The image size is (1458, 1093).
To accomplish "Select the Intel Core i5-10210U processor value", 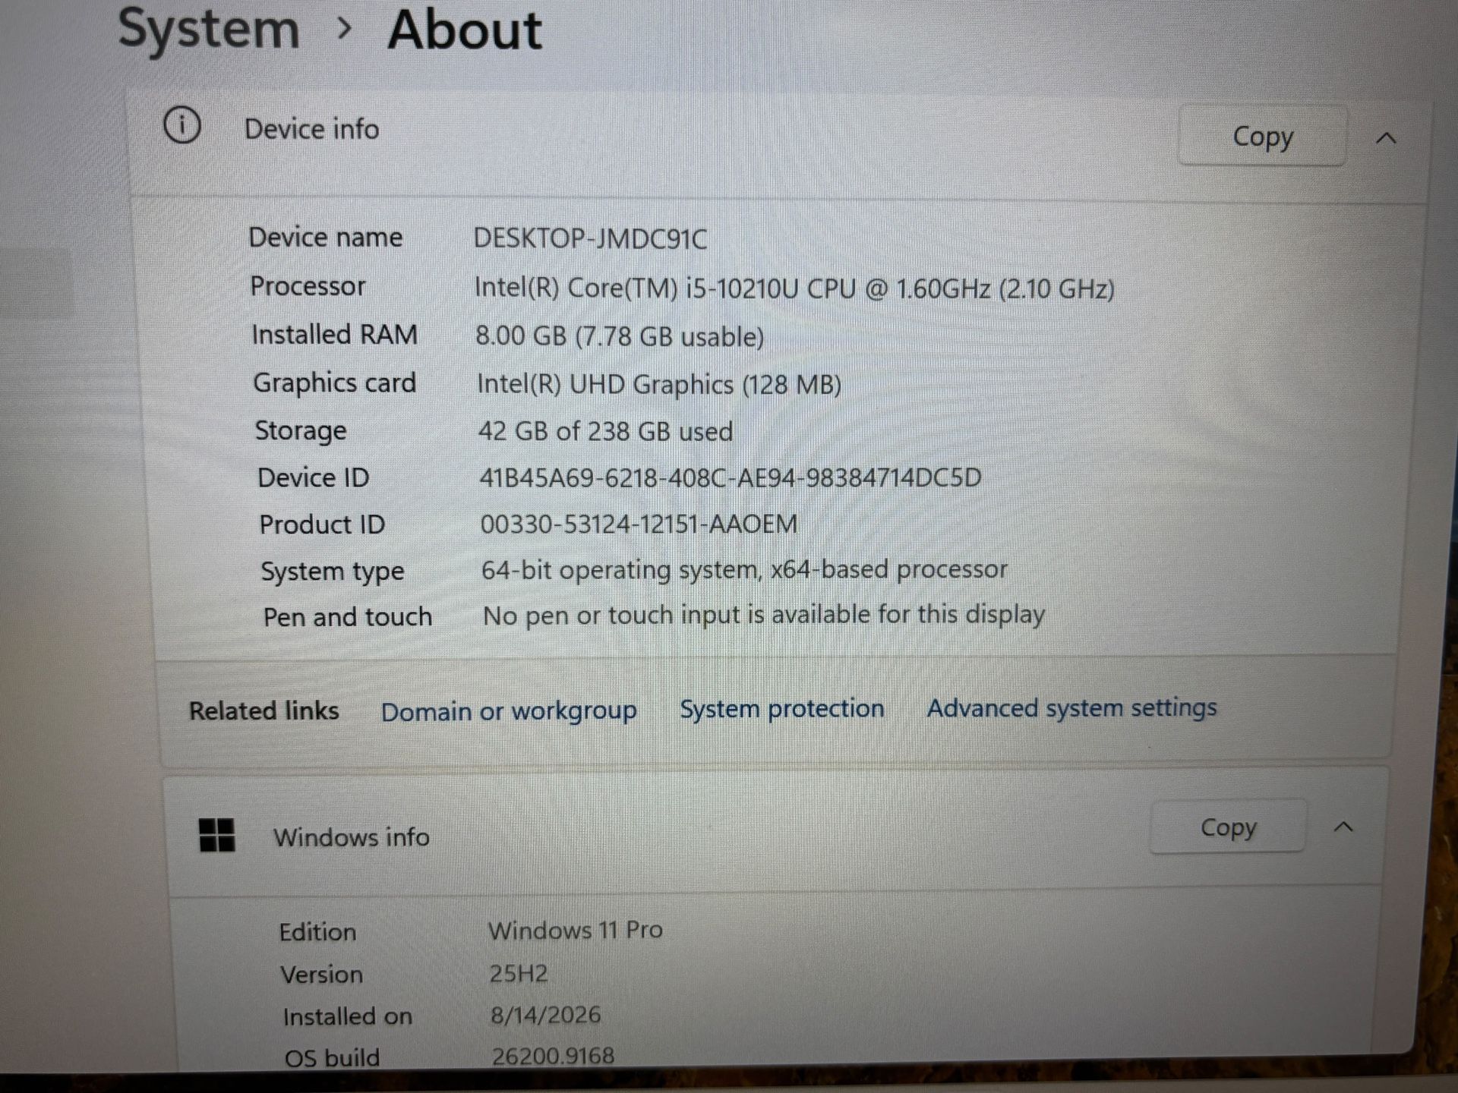I will [794, 288].
